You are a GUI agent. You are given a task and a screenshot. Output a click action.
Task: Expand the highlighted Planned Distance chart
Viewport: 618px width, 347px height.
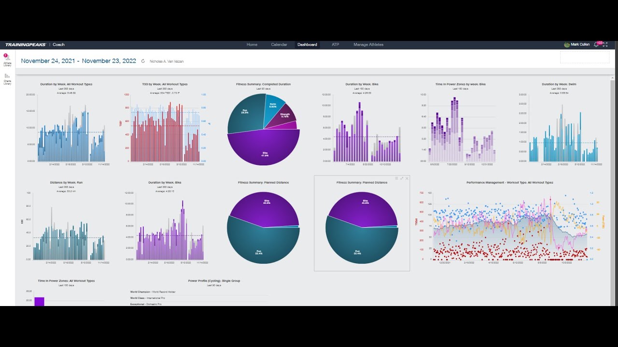tap(402, 178)
